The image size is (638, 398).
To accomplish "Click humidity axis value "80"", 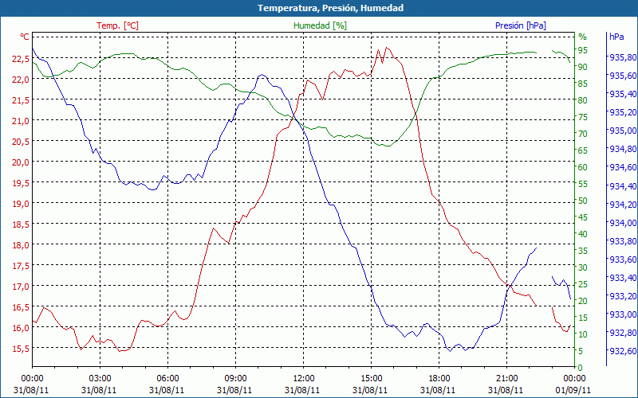I will 583,100.
